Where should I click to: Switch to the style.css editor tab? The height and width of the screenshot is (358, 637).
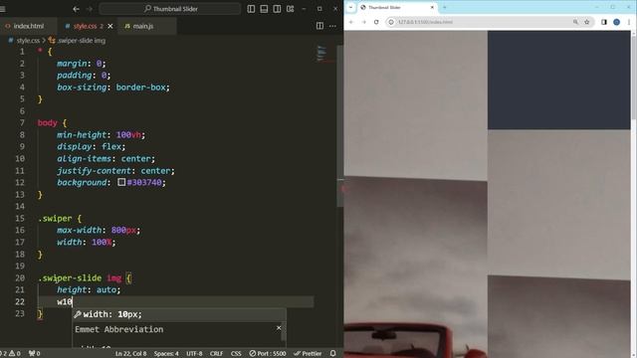pyautogui.click(x=85, y=26)
